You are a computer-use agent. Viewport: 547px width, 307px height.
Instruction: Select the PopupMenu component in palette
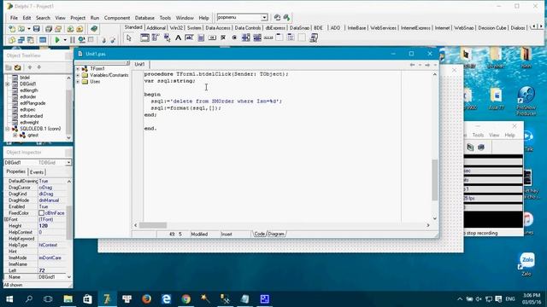(x=168, y=38)
